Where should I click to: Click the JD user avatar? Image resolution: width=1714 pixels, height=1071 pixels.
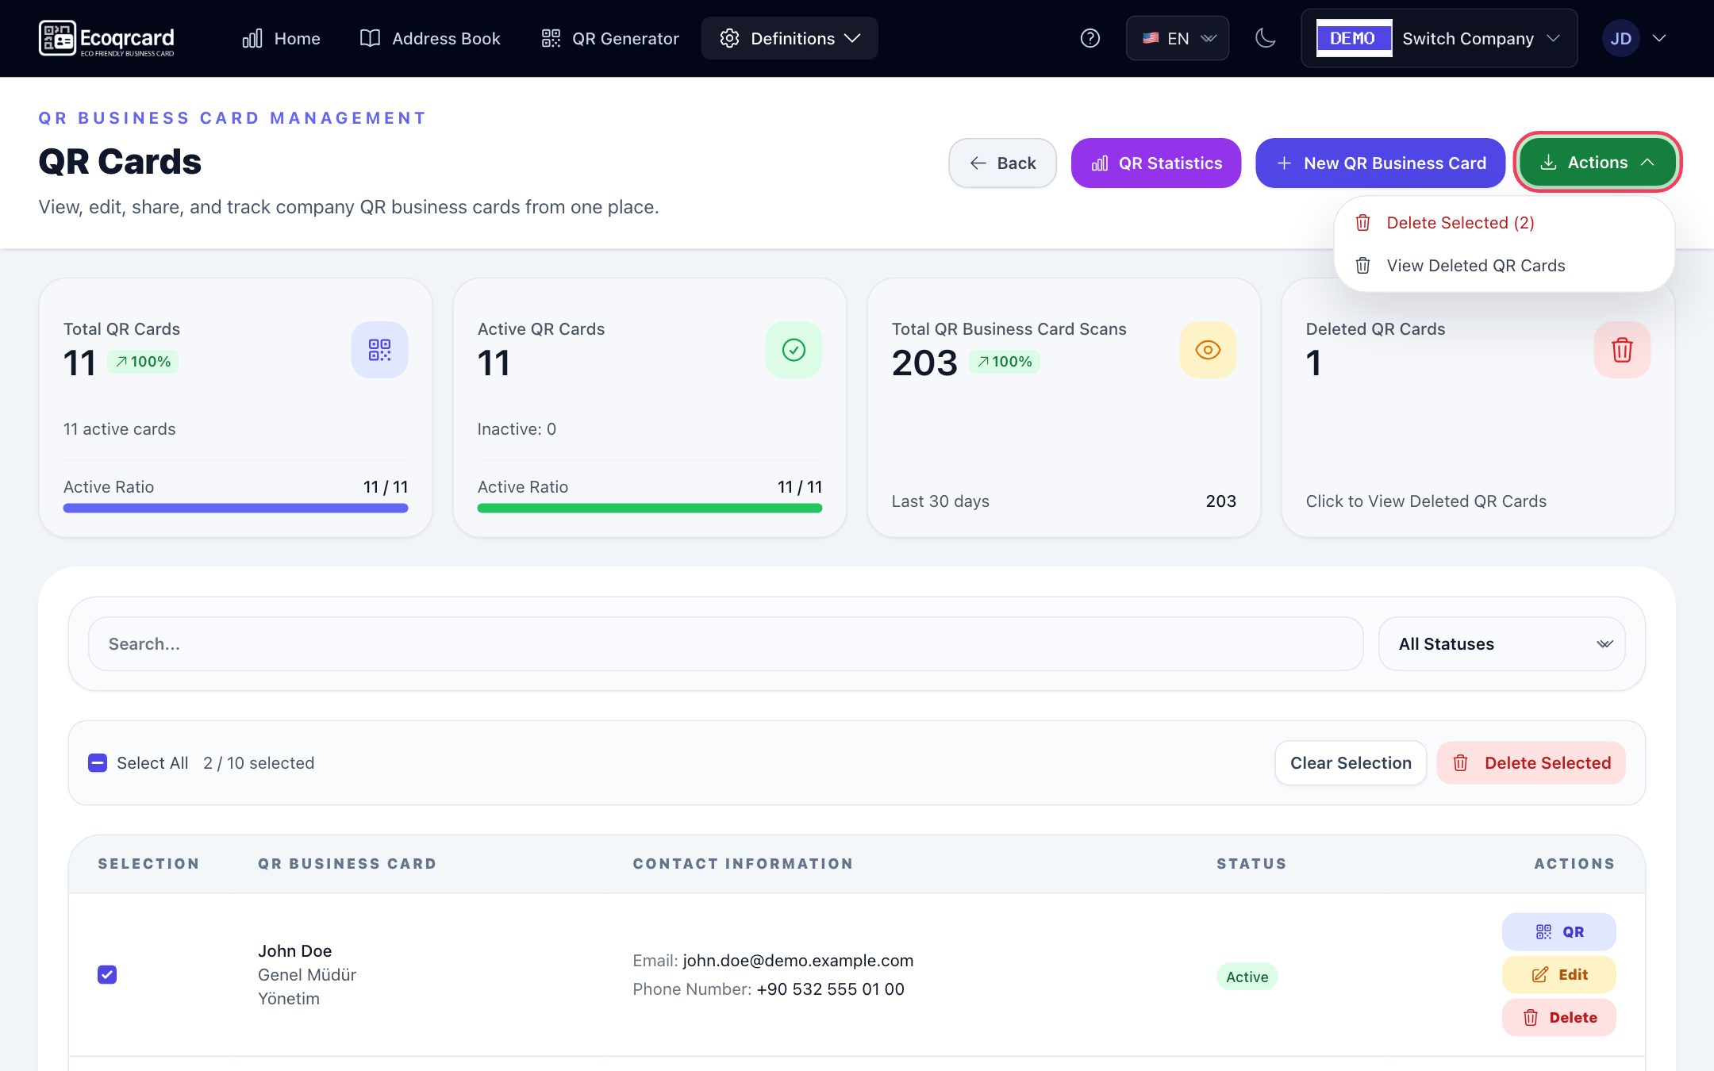tap(1620, 38)
